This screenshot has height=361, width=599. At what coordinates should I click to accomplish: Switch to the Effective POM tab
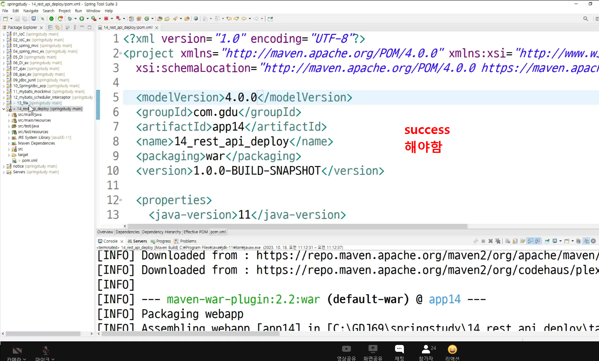196,232
